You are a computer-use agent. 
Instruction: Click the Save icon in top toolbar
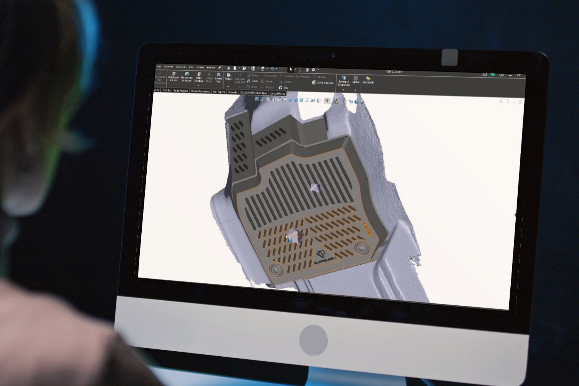pyautogui.click(x=253, y=69)
